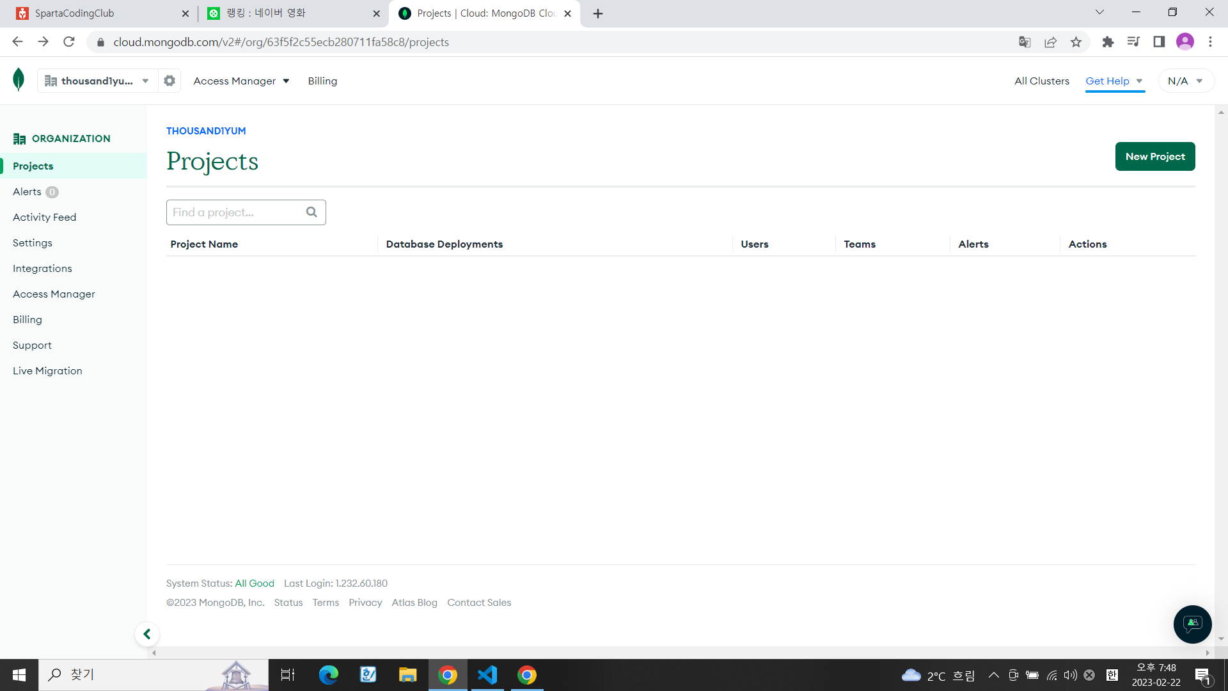Open Task View on taskbar
The height and width of the screenshot is (691, 1228).
point(288,675)
